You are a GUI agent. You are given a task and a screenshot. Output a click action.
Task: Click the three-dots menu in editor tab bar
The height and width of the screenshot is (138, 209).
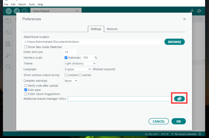coord(200,19)
